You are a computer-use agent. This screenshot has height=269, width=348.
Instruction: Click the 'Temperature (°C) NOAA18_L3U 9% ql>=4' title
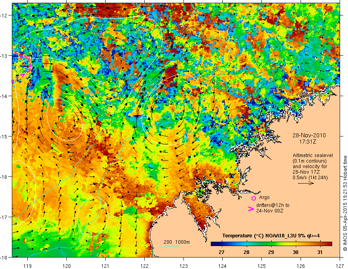point(271,236)
